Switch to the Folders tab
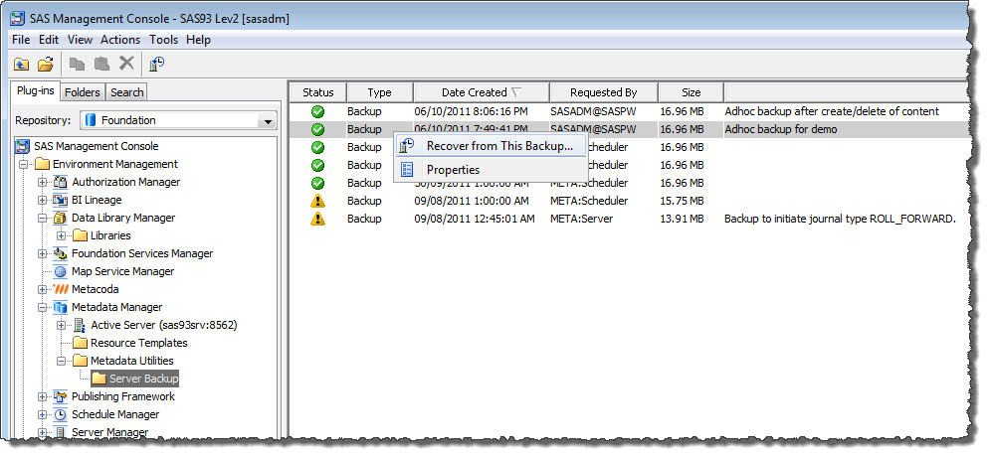This screenshot has width=989, height=457. coord(83,92)
